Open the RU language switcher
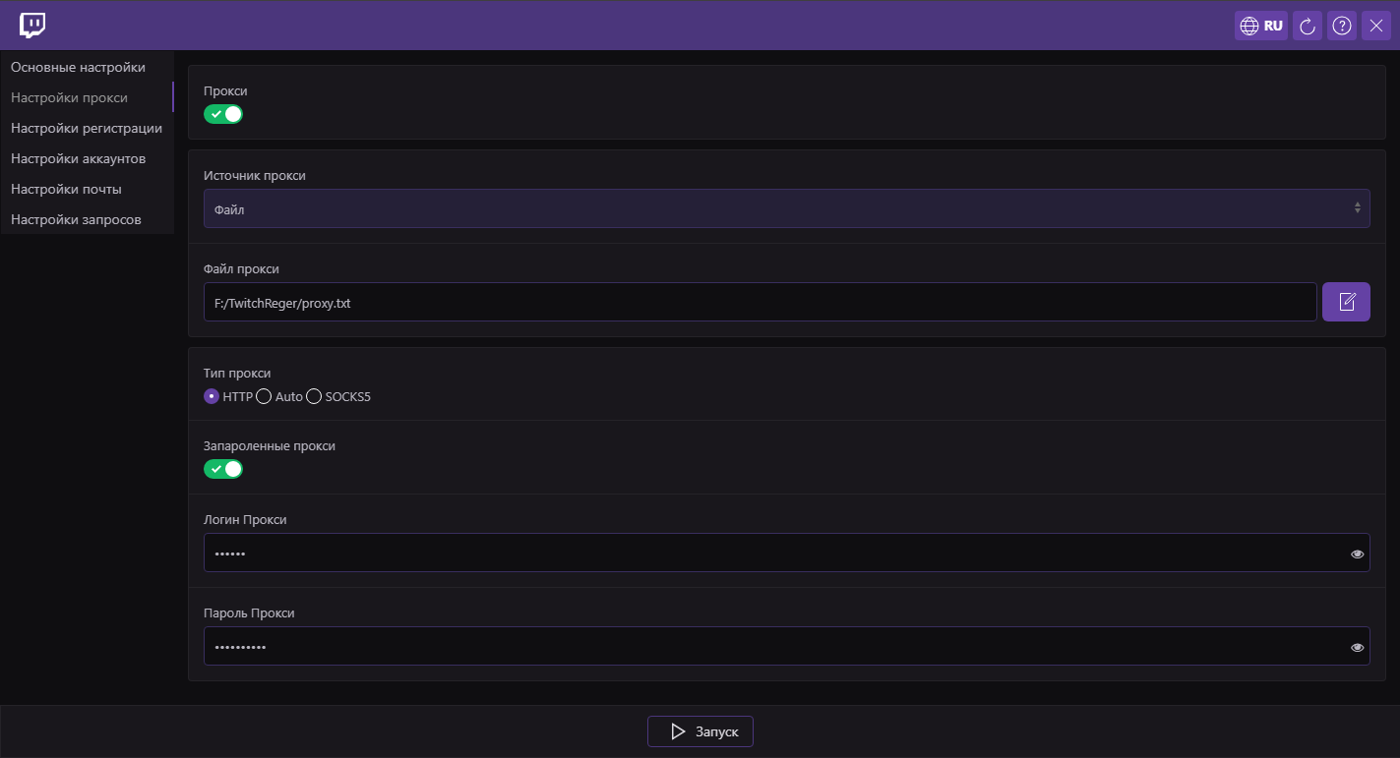This screenshot has width=1400, height=758. [1261, 27]
